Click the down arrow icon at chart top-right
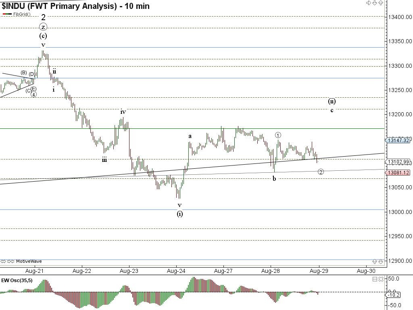 click(374, 3)
